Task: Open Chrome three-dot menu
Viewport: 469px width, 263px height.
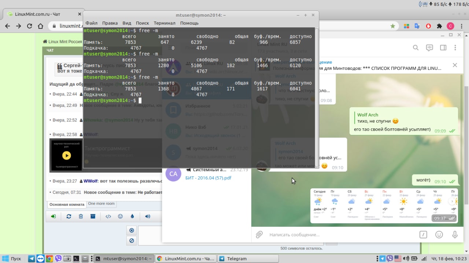Action: click(462, 26)
